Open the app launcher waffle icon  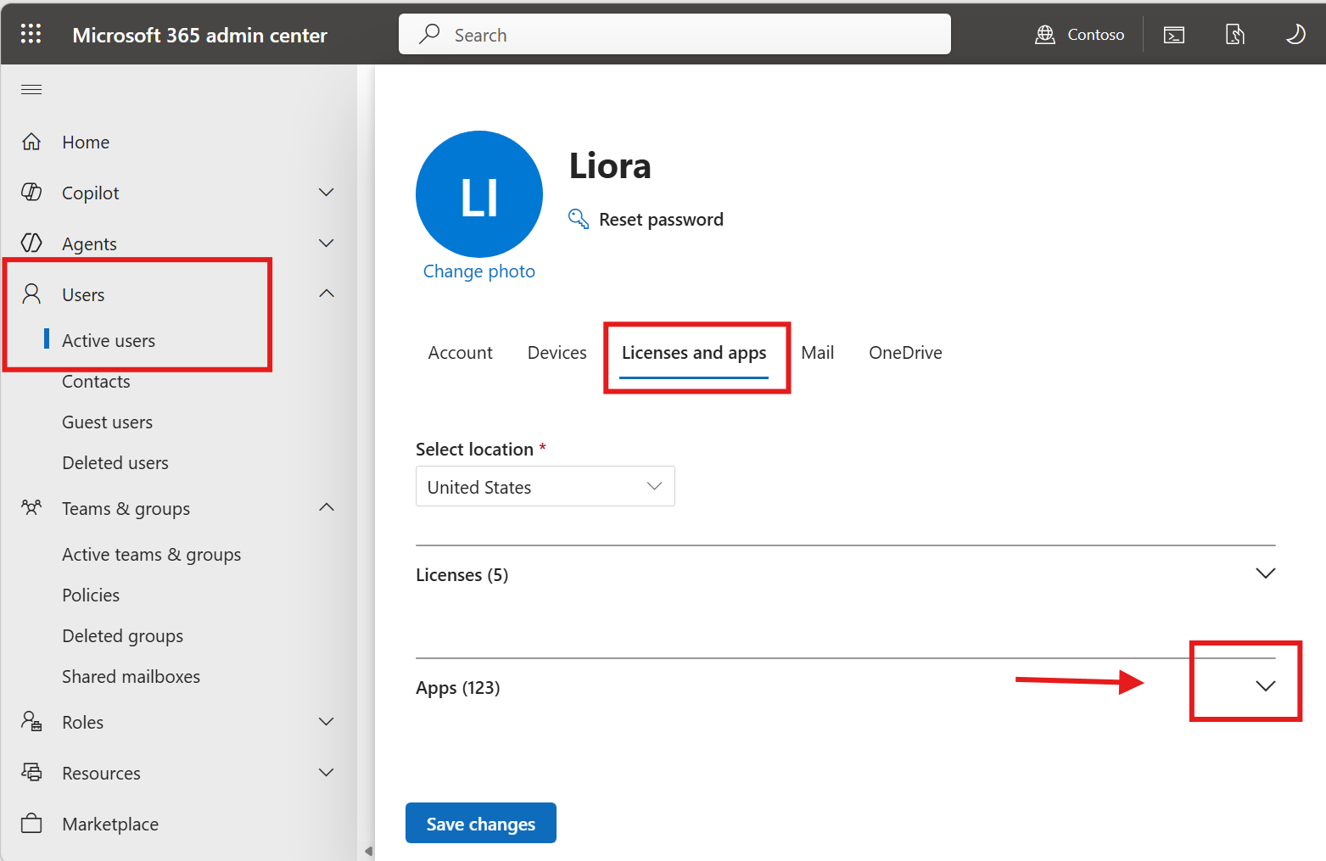(31, 34)
